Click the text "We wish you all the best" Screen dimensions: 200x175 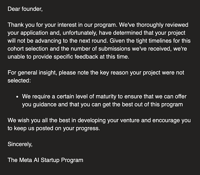(37, 120)
